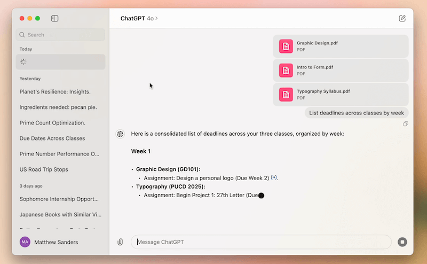The width and height of the screenshot is (427, 264).
Task: Click the 'Today' section label
Action: coord(26,49)
